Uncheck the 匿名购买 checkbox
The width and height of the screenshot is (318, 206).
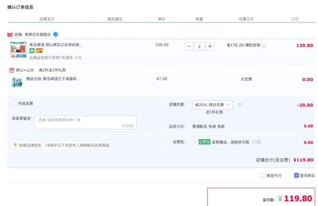click(296, 175)
